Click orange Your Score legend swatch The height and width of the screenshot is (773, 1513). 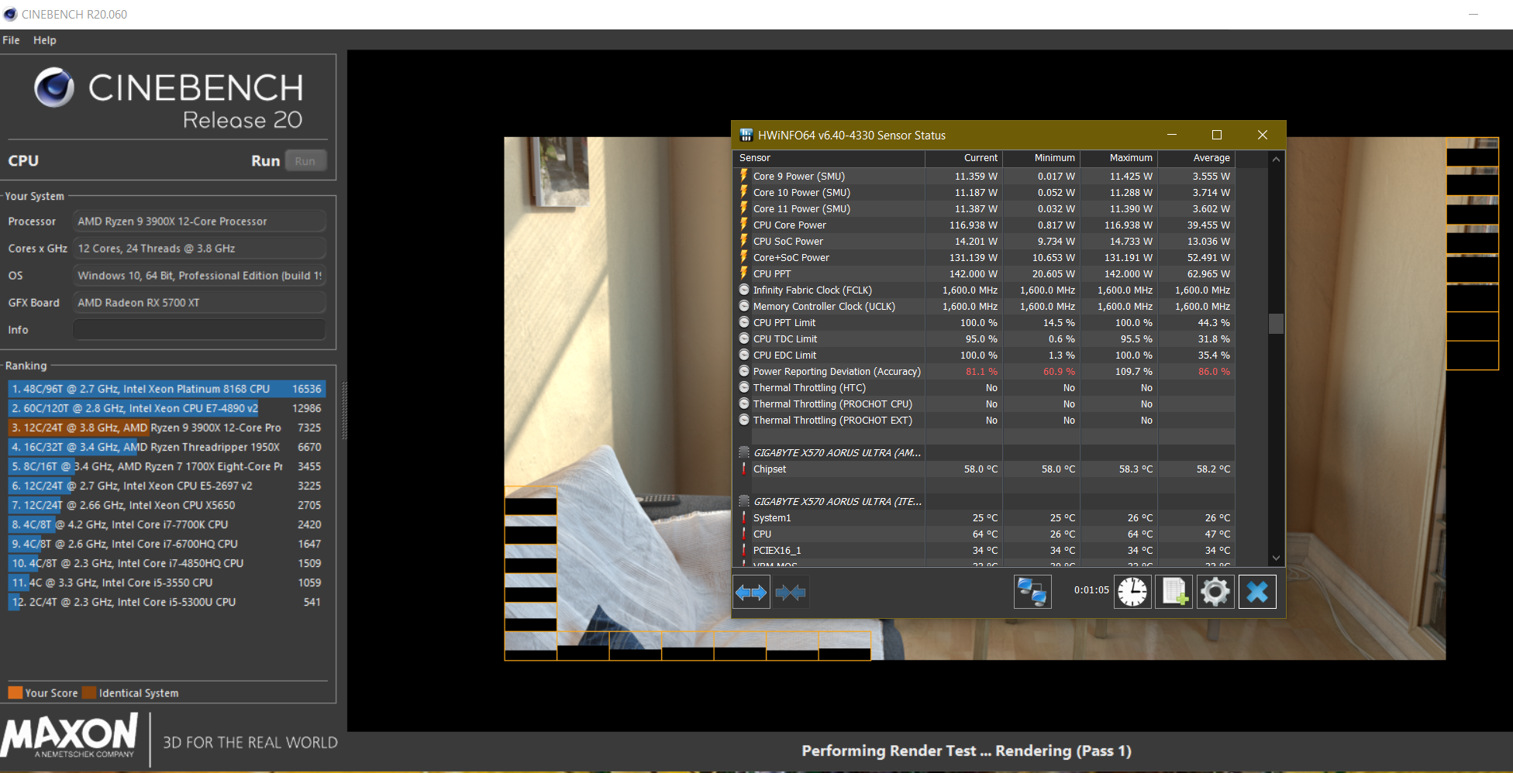[x=15, y=692]
